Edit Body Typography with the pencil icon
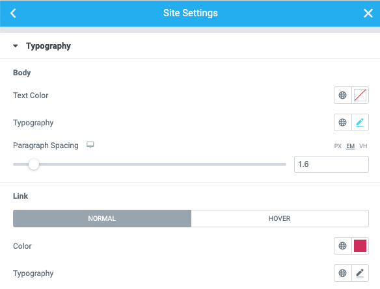380x289 pixels. click(360, 122)
